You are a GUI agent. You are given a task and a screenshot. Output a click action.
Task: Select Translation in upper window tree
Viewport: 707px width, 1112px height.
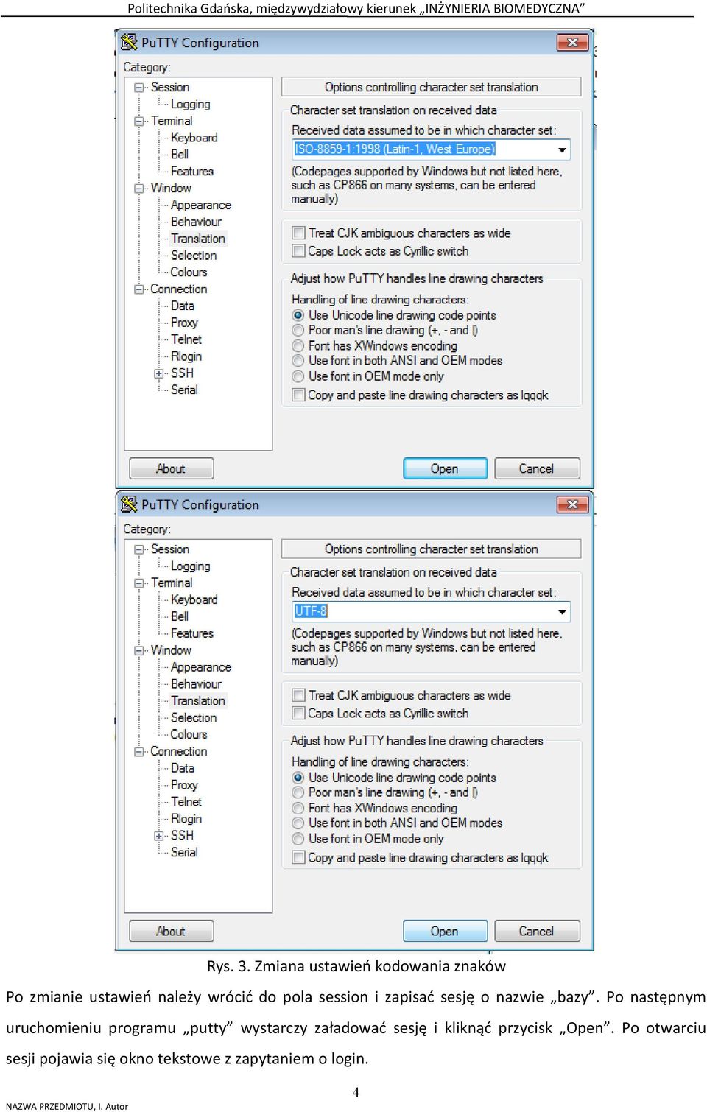pos(197,239)
